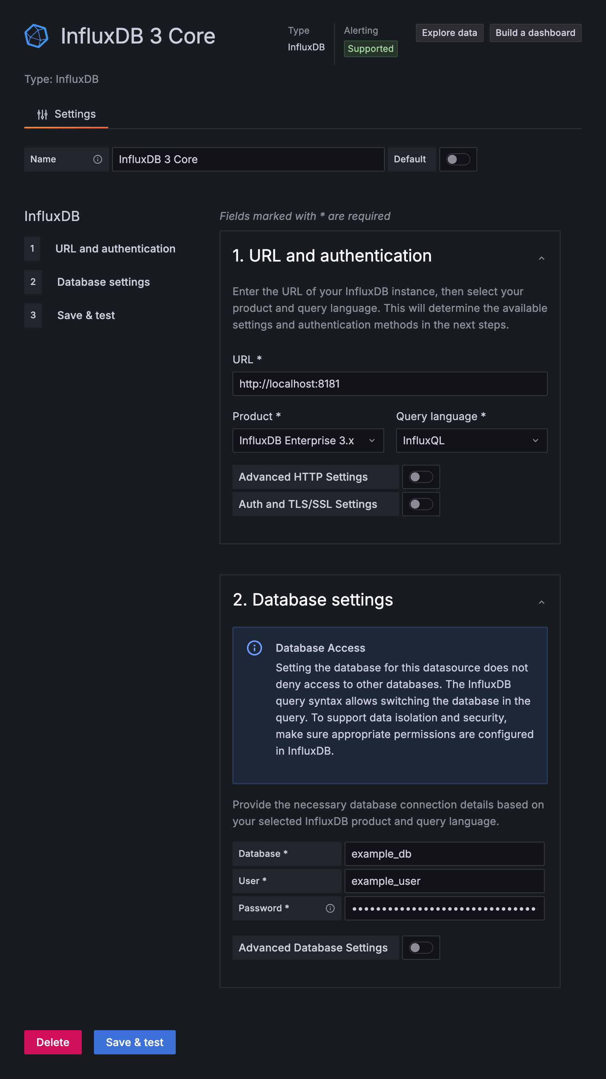Image resolution: width=606 pixels, height=1079 pixels.
Task: Open Build a dashboard
Action: (535, 33)
